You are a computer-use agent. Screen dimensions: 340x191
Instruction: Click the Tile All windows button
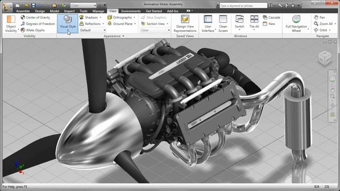254,22
